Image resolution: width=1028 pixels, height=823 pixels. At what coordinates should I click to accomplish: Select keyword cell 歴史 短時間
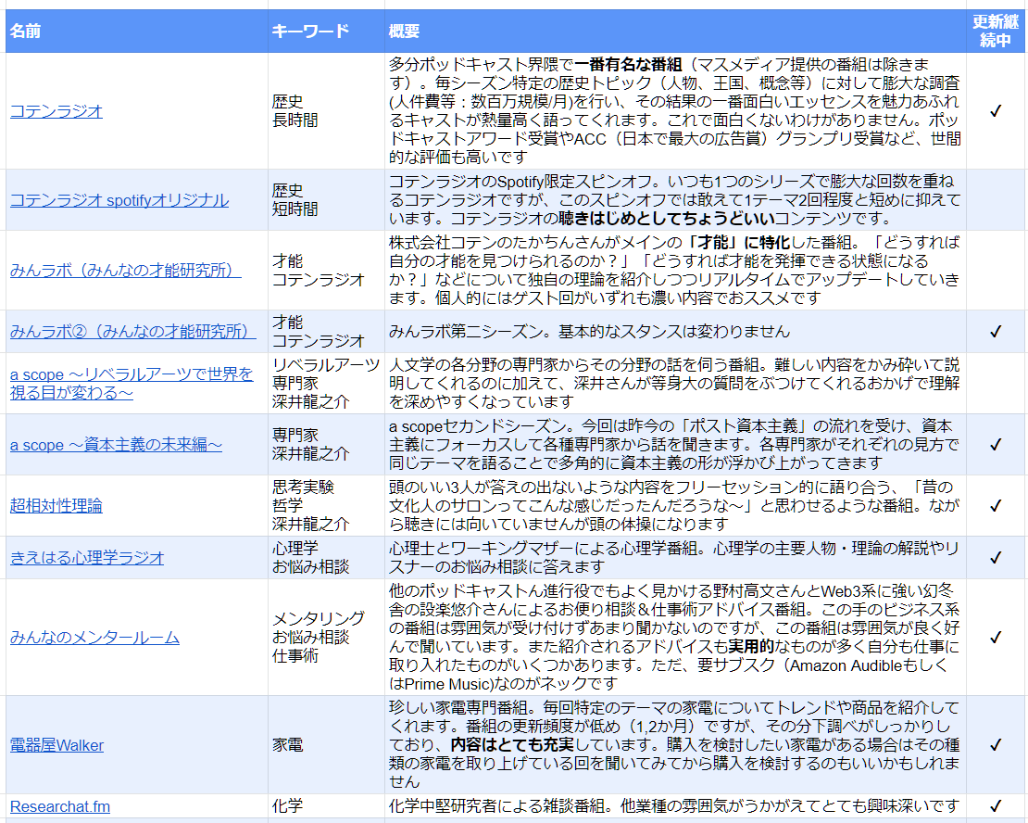[326, 200]
